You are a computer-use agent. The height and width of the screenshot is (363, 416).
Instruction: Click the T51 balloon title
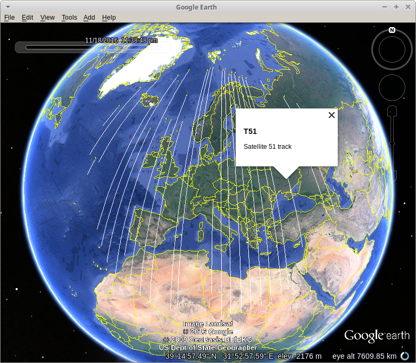point(250,131)
